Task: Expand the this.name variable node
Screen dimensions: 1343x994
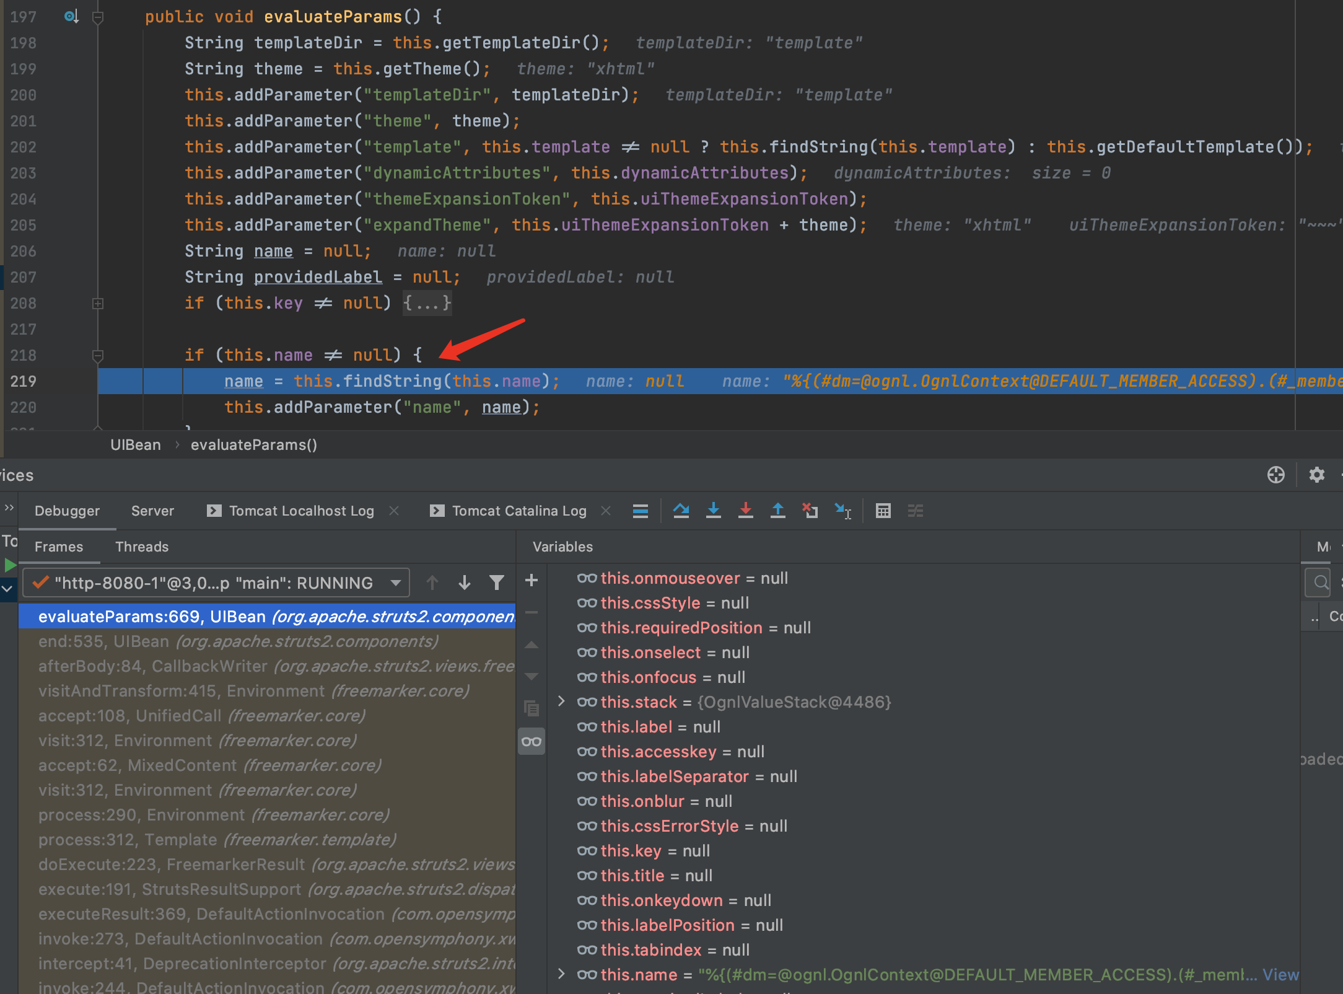Action: pos(561,974)
